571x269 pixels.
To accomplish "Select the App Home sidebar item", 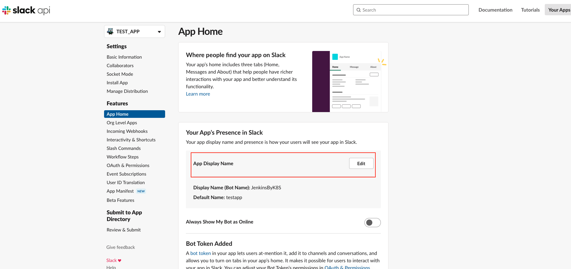I will click(x=135, y=114).
